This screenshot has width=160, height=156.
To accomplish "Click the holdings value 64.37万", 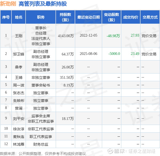I will 68,54.
